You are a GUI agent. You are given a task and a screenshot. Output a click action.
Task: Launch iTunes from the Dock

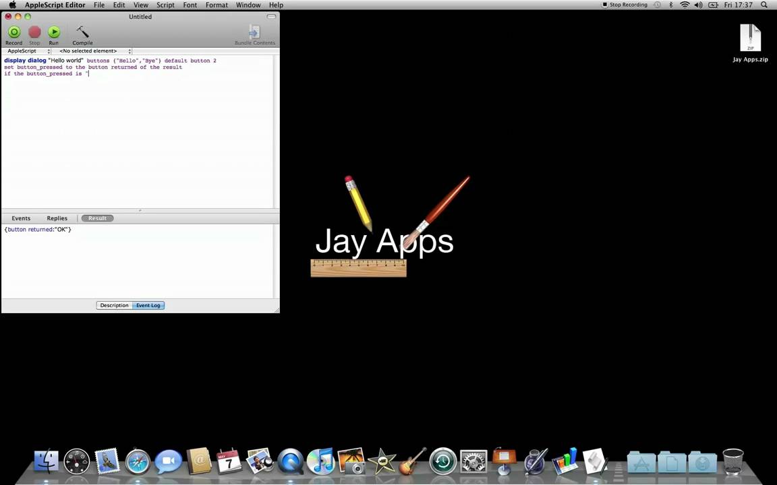(320, 461)
